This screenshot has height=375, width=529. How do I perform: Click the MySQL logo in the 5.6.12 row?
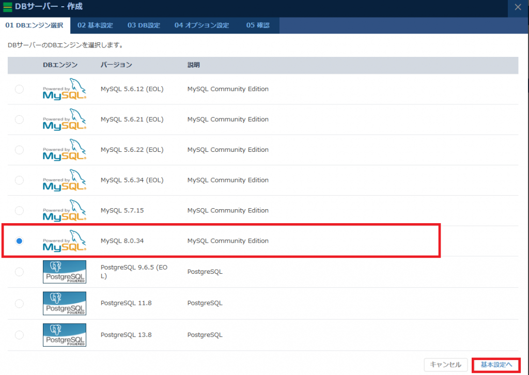(x=65, y=89)
